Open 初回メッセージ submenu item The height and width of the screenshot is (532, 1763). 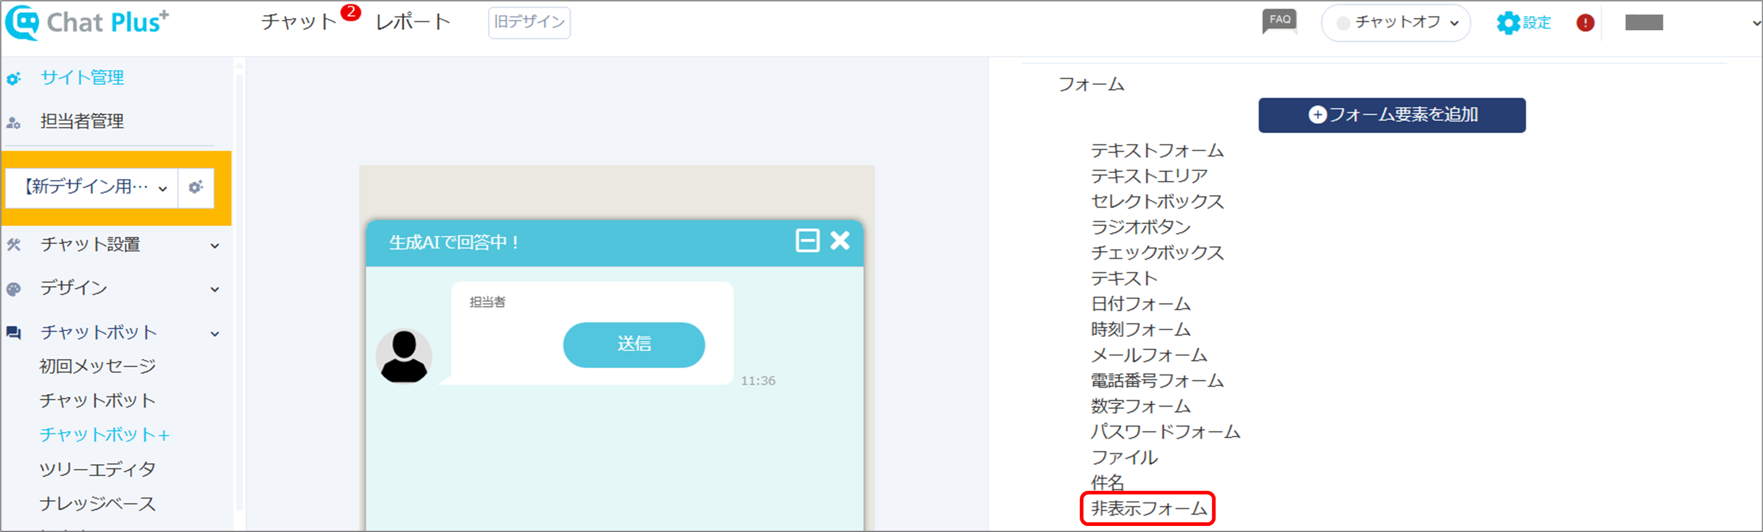pos(98,367)
